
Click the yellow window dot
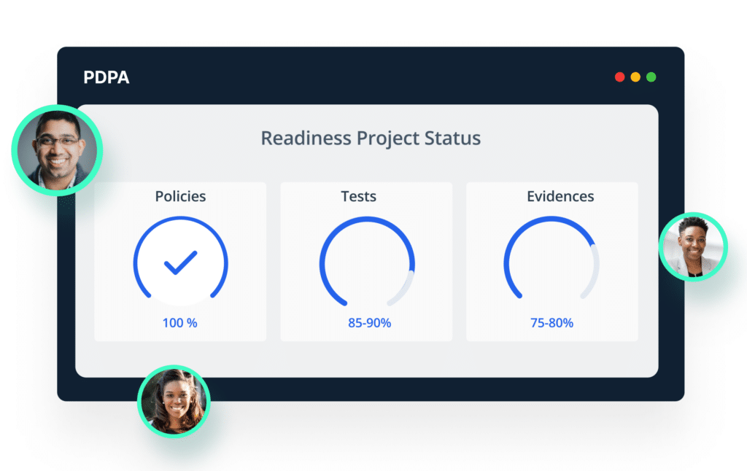point(635,77)
